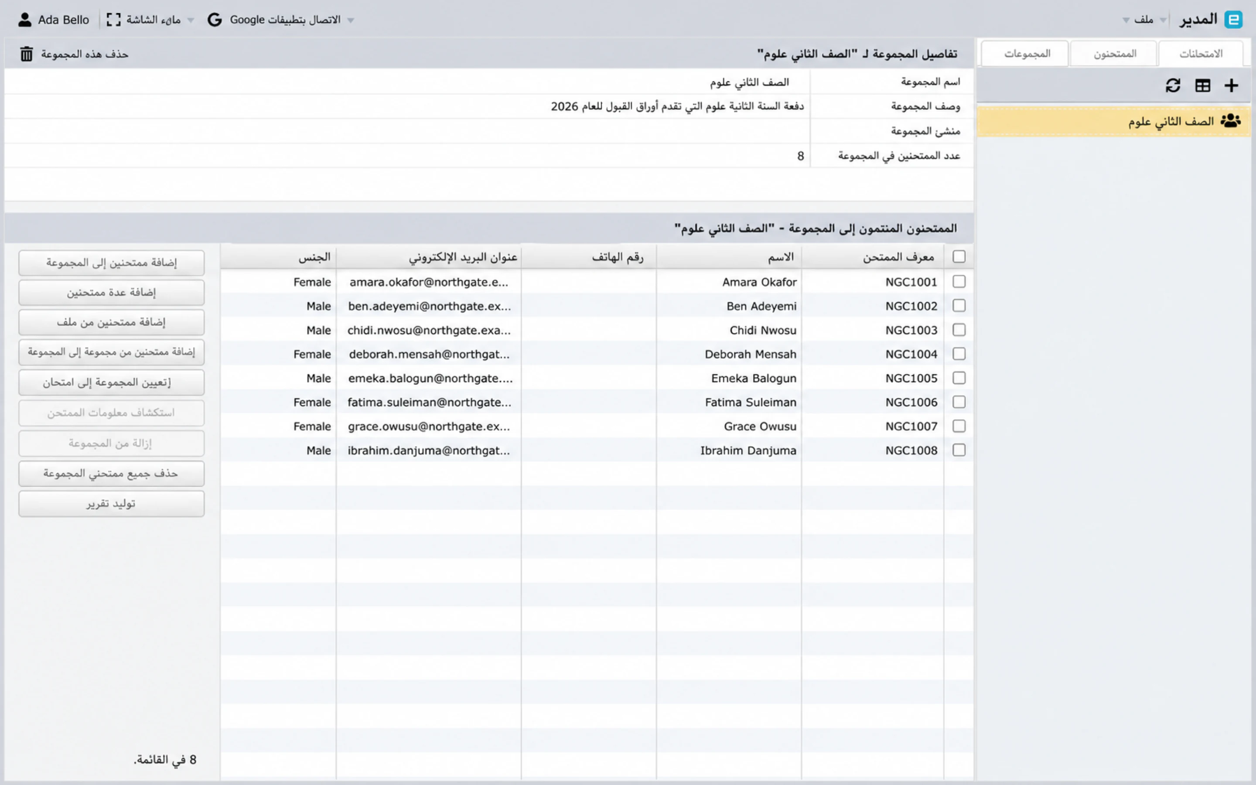Click the Google G icon in top bar
The height and width of the screenshot is (785, 1256).
215,20
